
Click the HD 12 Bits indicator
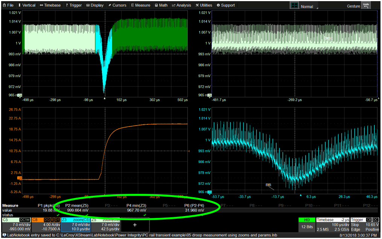(x=306, y=224)
